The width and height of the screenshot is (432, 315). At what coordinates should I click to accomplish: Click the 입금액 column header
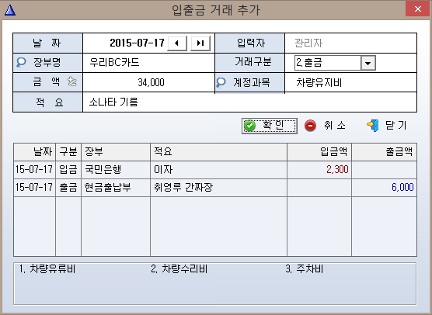[x=319, y=152]
